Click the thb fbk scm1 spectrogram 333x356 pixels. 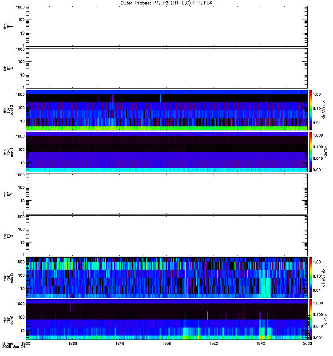[166, 152]
